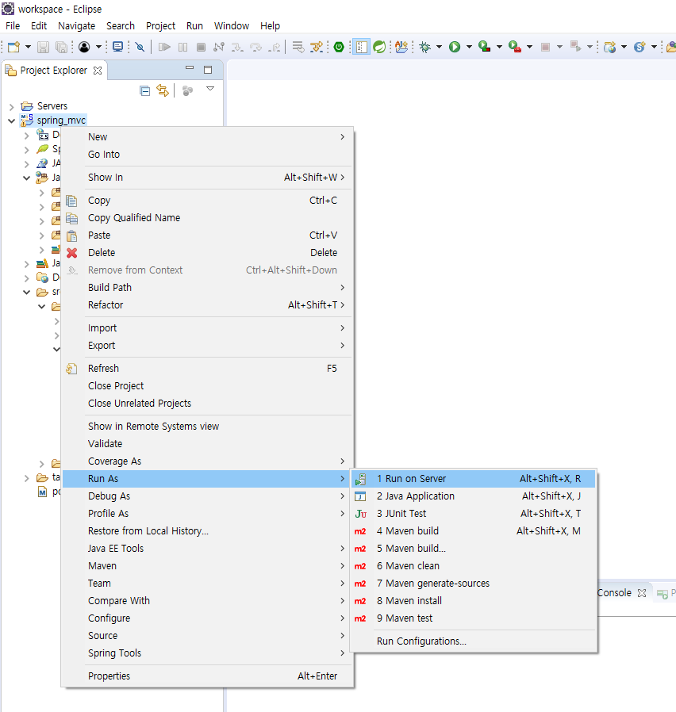The image size is (676, 712).
Task: Click the green Run toolbar icon
Action: [456, 48]
